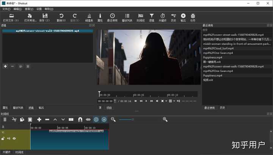
Task: Click the Open File toolbar icon
Action: (11, 16)
